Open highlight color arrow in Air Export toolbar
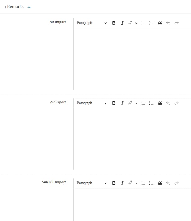Image resolution: width=191 pixels, height=221 pixels. point(136,103)
